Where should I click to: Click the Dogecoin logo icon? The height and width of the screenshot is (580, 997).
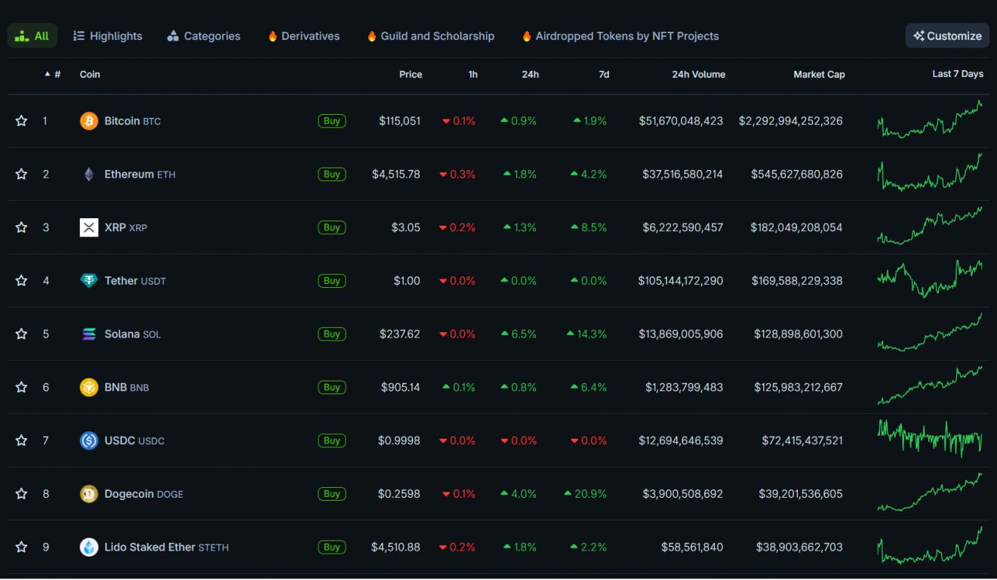click(89, 494)
